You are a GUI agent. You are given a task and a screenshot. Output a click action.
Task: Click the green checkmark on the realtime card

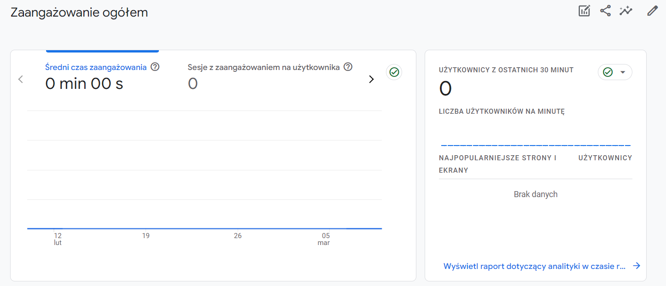608,72
